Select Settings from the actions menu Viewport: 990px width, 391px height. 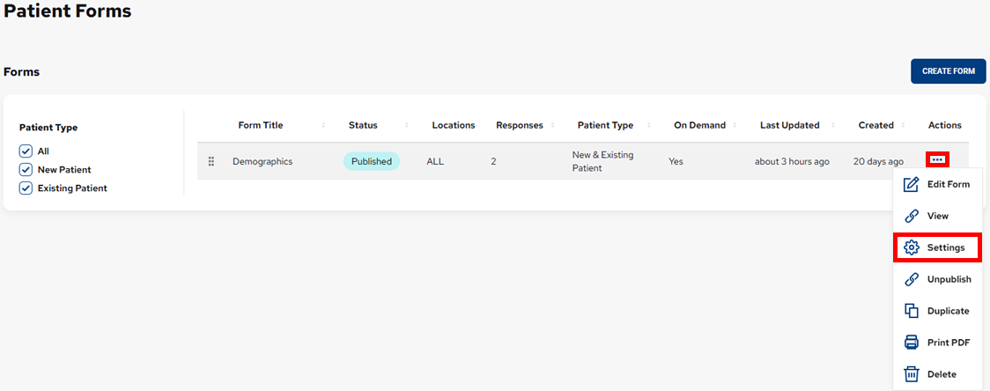(946, 247)
